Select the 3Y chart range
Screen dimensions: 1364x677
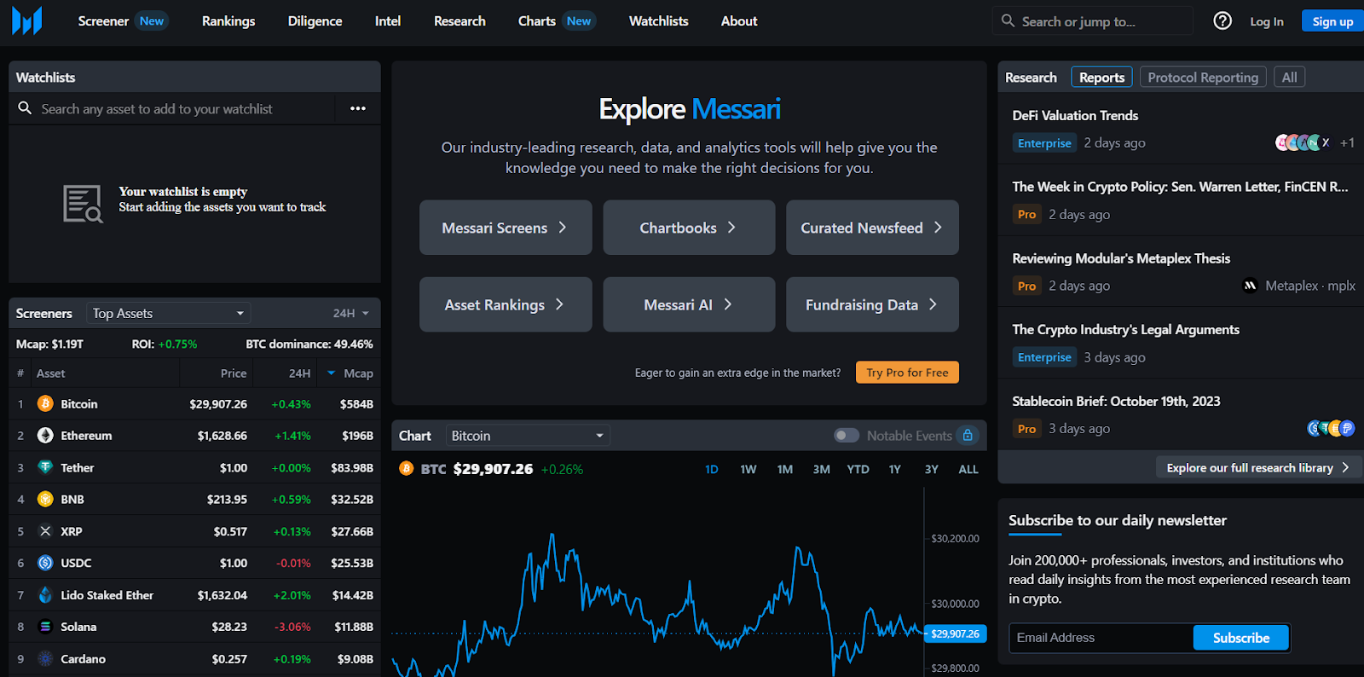(x=932, y=469)
